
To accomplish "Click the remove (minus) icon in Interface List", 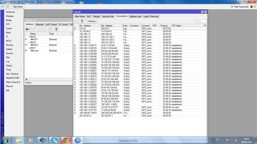I will [x=33, y=29].
